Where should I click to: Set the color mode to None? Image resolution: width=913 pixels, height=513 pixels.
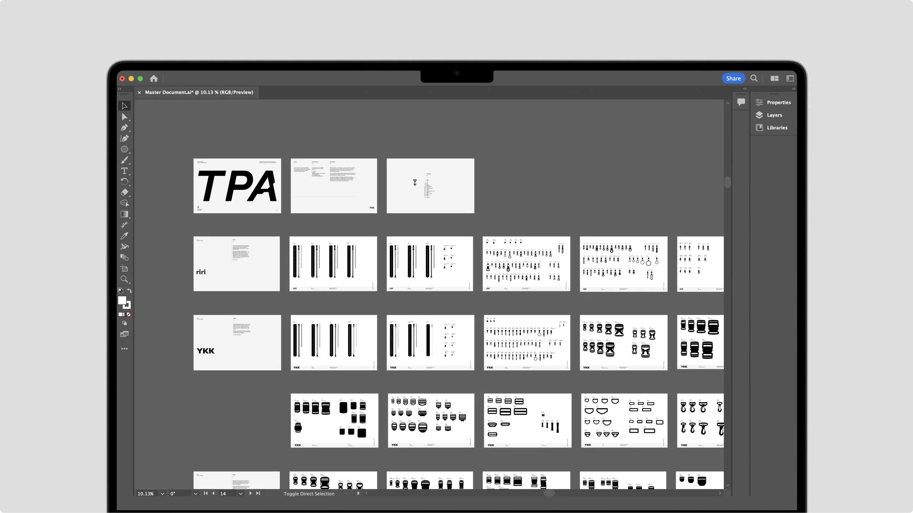(129, 314)
